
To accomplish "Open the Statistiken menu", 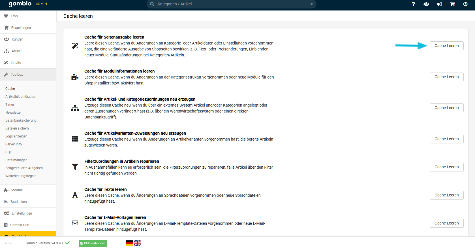I will (28, 202).
